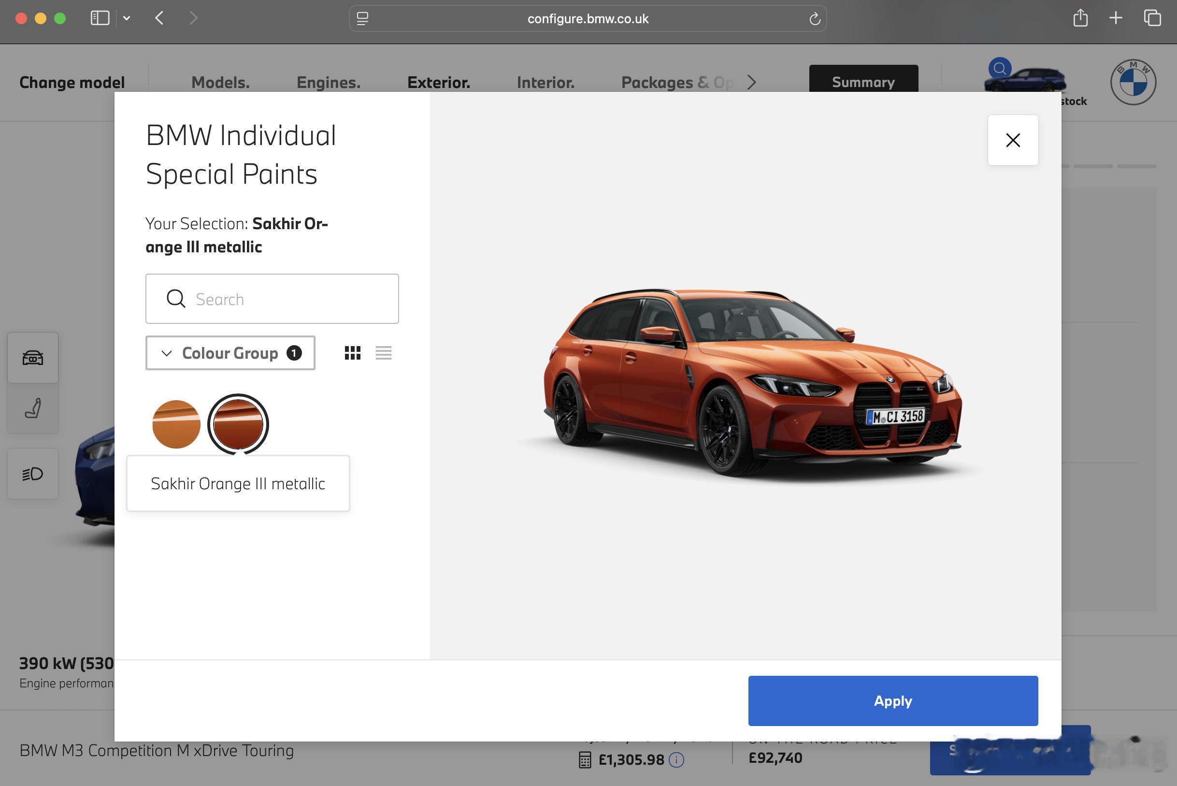Click the configure.bmw.co.uk address bar
The image size is (1177, 786).
click(587, 18)
